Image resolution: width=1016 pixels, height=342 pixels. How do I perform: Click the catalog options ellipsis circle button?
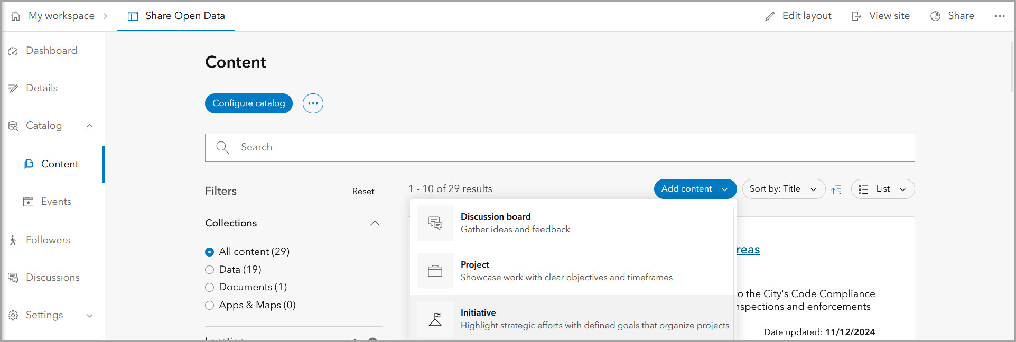313,103
